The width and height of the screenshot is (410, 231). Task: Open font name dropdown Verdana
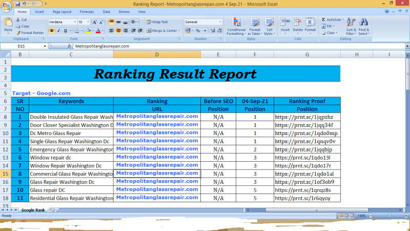[x=75, y=22]
